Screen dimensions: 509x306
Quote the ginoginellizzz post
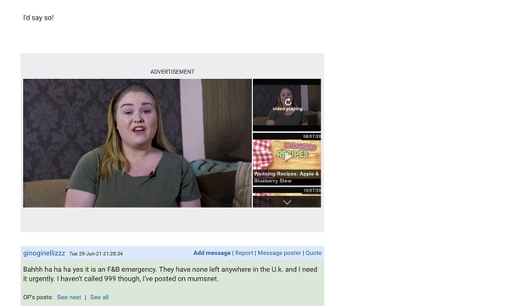(x=313, y=253)
